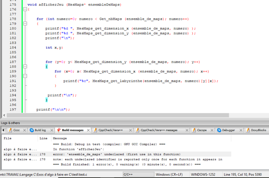Collapse the fold marker at line 188

coord(25,67)
